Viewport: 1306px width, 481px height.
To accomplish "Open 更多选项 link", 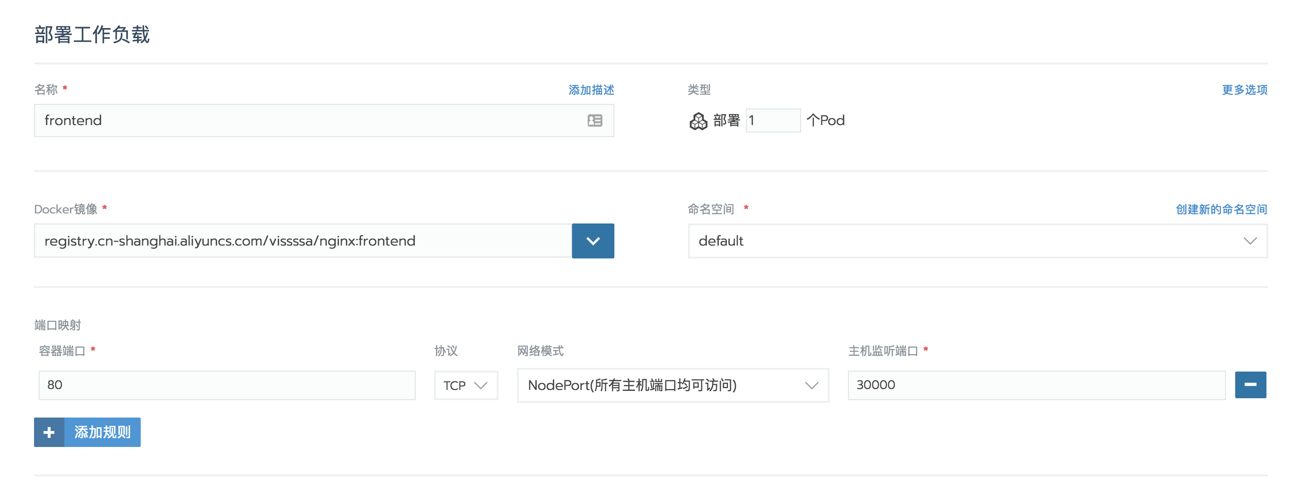I will click(1244, 90).
